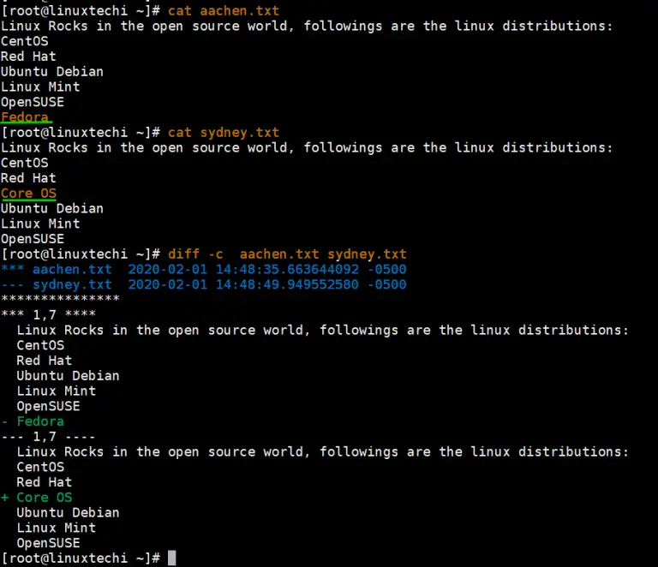Click indented 'CentOS' under the '*** 1,7 ****' marker
This screenshot has height=567, width=658.
point(41,345)
